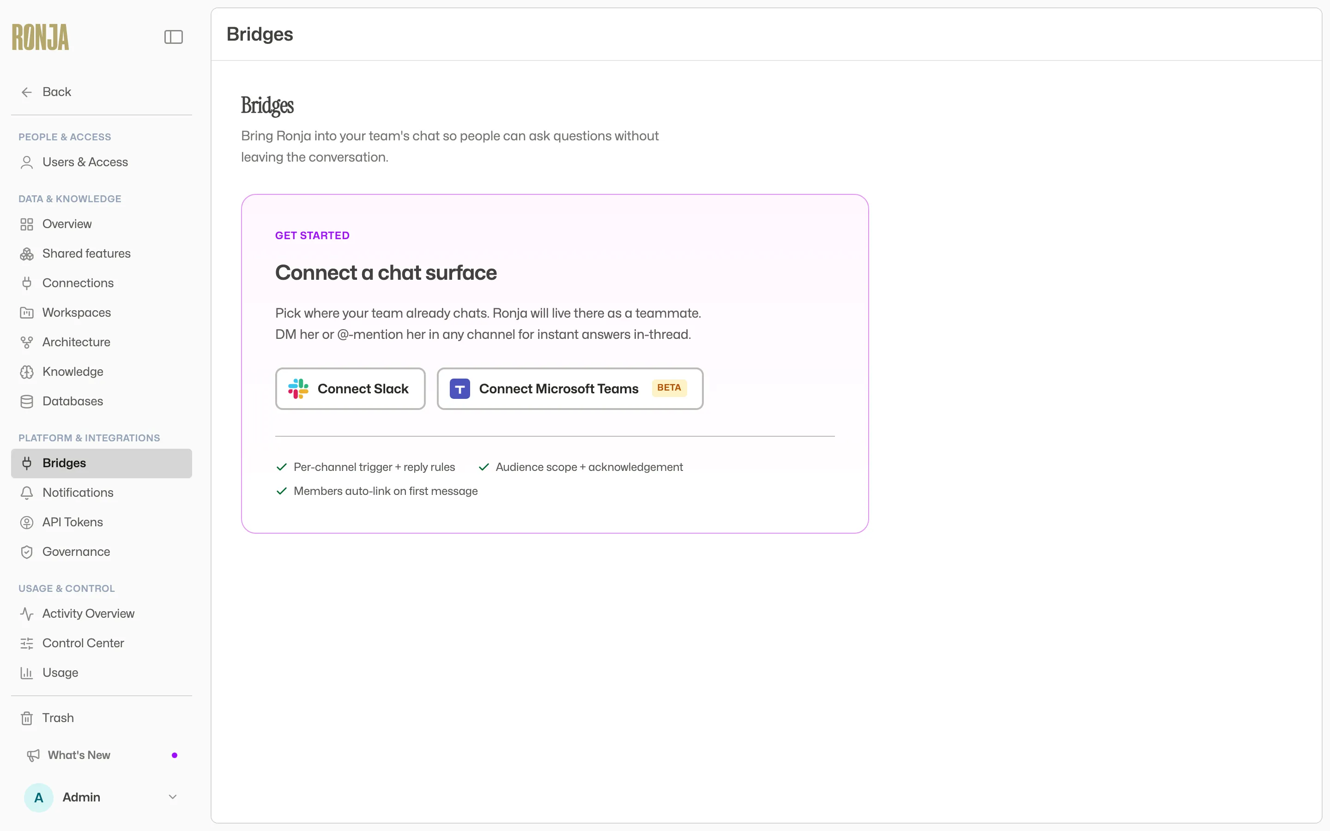Click the Bridges plug icon in sidebar
The image size is (1330, 831).
[x=26, y=464]
